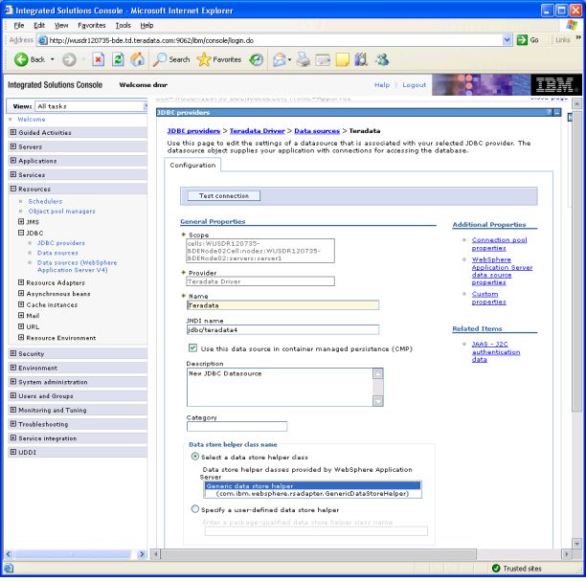Click the Category input field
Image resolution: width=586 pixels, height=582 pixels.
click(x=237, y=426)
